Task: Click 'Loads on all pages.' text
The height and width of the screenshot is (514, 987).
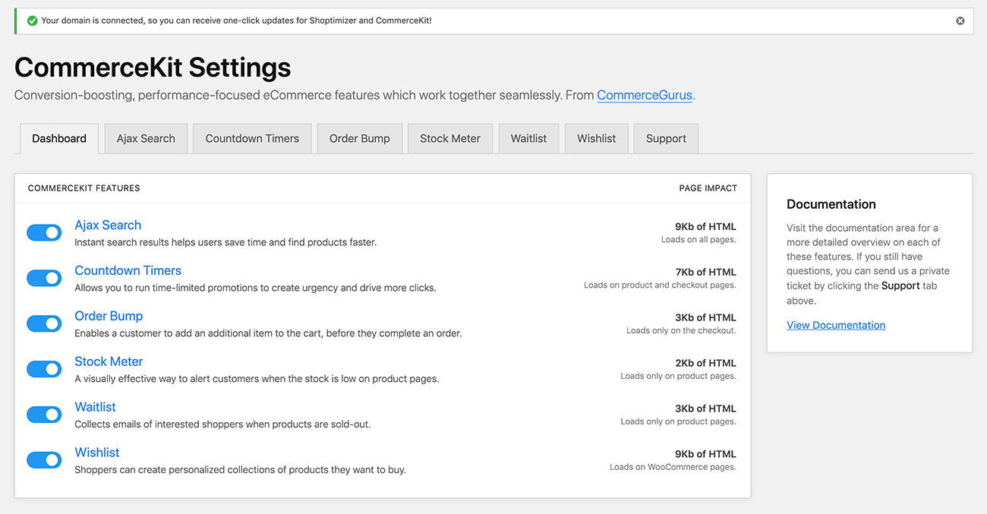Action: pos(698,240)
